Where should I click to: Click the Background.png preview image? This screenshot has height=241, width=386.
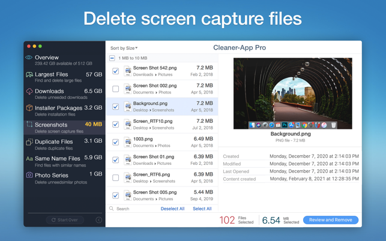click(x=293, y=94)
